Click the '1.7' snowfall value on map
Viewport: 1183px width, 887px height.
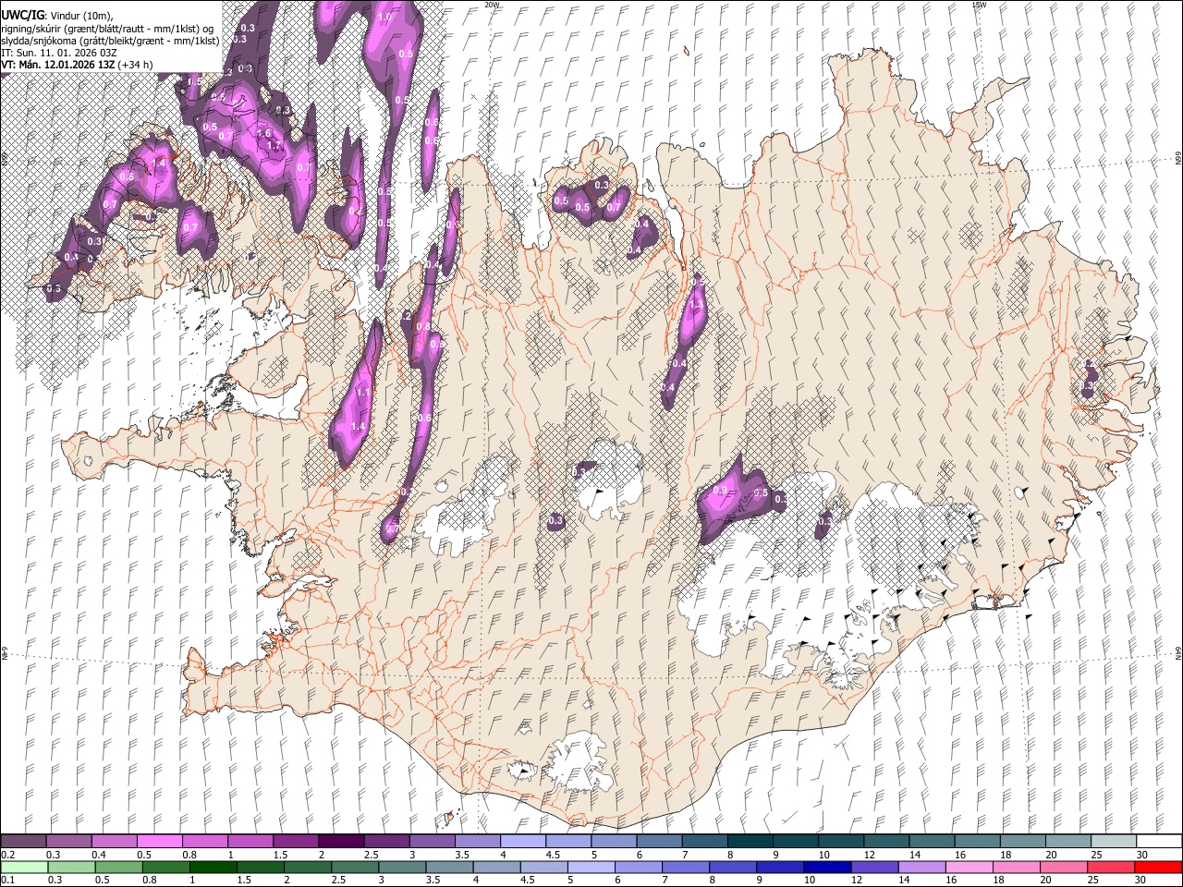274,146
